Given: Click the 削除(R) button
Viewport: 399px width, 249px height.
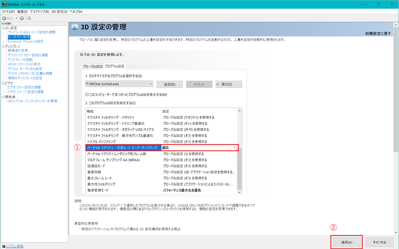Looking at the screenshot, I should point(199,84).
